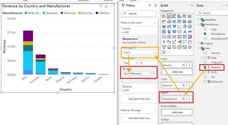
Task: Click the Filters pane Search box
Action: (139, 14)
